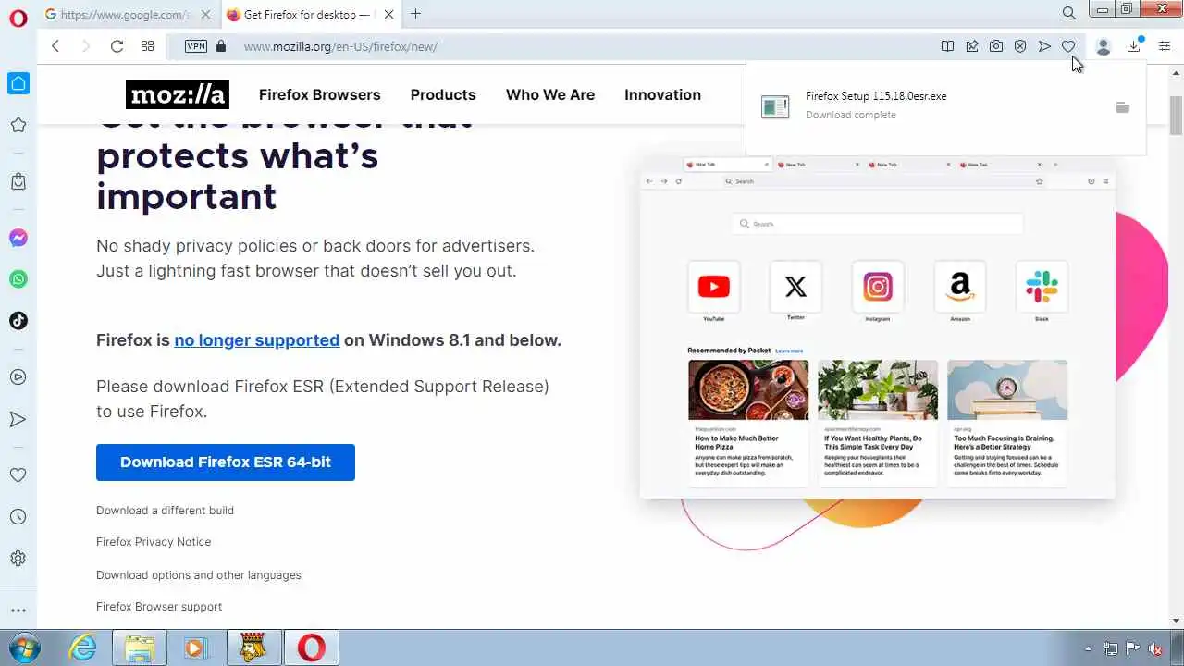Go back to the previous page
Screen dimensions: 1184x666
coord(55,46)
